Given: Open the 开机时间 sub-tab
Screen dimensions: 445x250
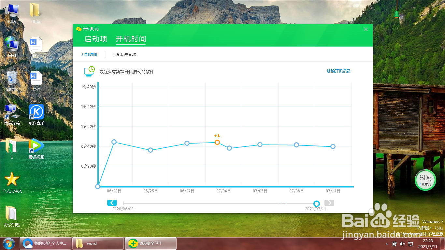Looking at the screenshot, I should pos(89,54).
